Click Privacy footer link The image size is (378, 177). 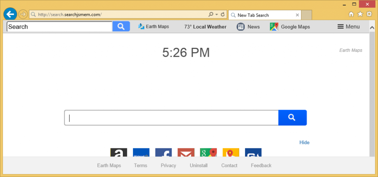[x=168, y=166]
